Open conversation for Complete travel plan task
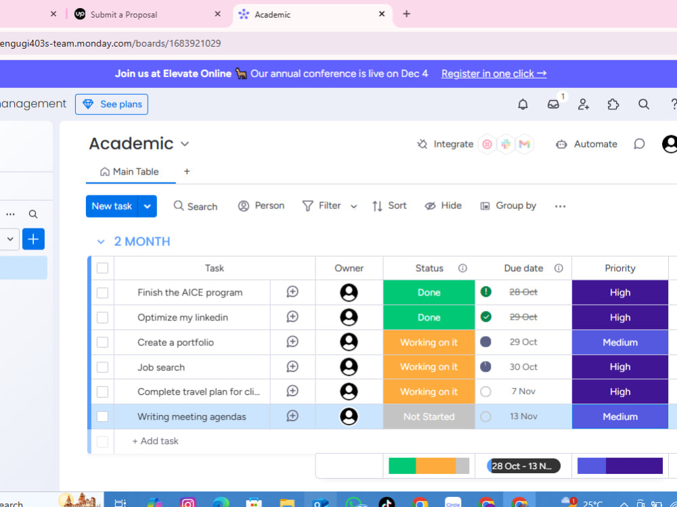Viewport: 677px width, 507px height. click(x=292, y=391)
